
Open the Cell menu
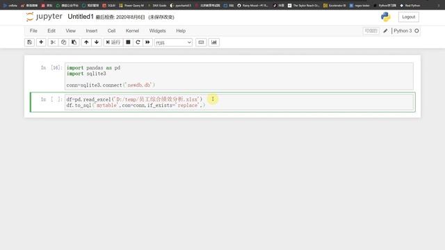[111, 31]
